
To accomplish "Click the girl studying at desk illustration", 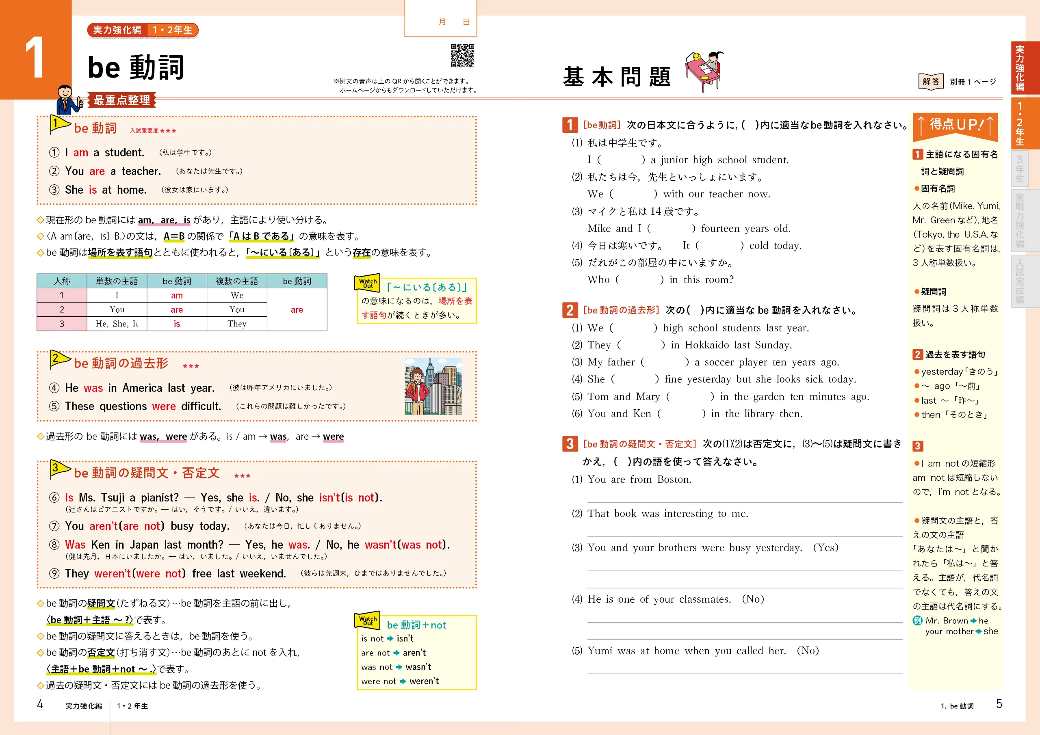I will (x=704, y=71).
